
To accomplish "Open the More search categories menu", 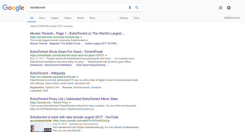I will click(x=92, y=18).
